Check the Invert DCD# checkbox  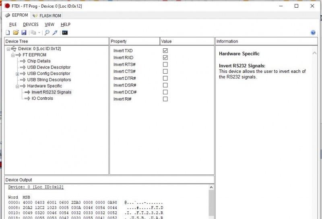(165, 92)
